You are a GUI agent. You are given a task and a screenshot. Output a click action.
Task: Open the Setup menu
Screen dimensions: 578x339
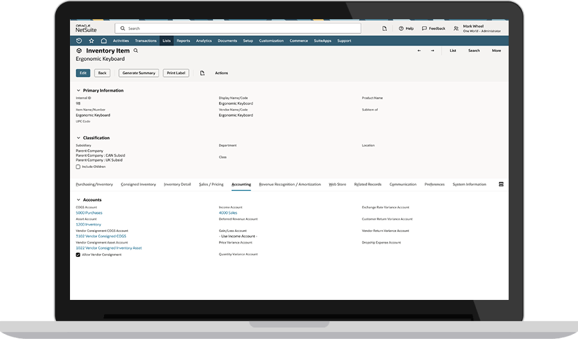coord(248,41)
